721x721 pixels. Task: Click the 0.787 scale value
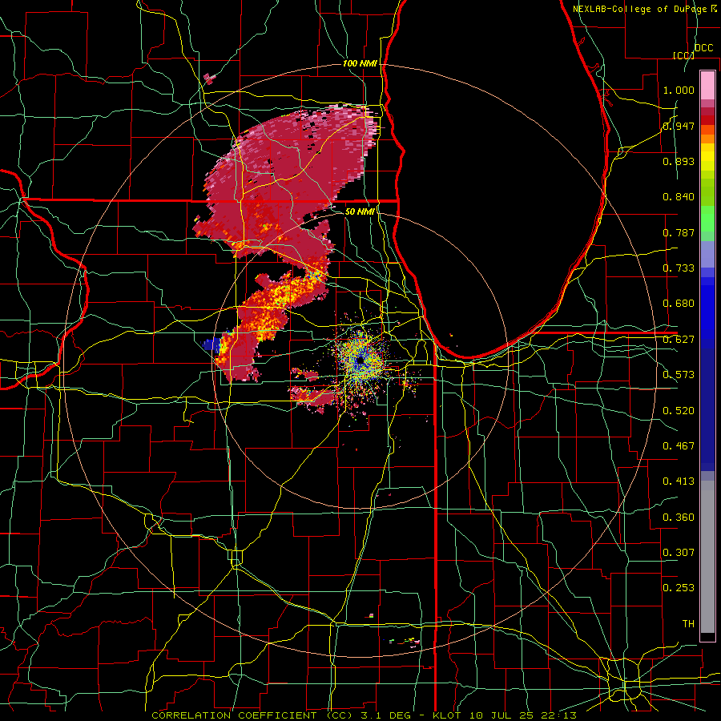(679, 232)
